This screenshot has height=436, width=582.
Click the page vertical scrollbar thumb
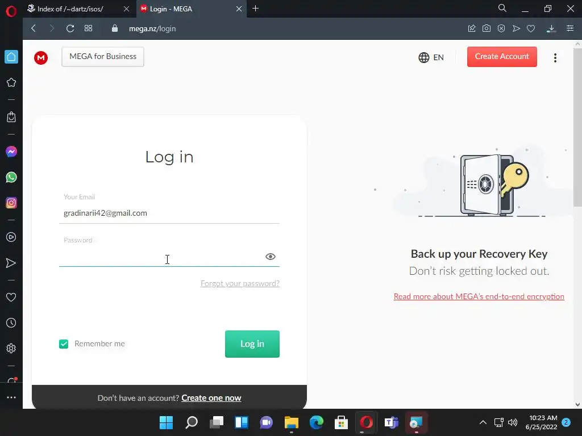coord(577,127)
